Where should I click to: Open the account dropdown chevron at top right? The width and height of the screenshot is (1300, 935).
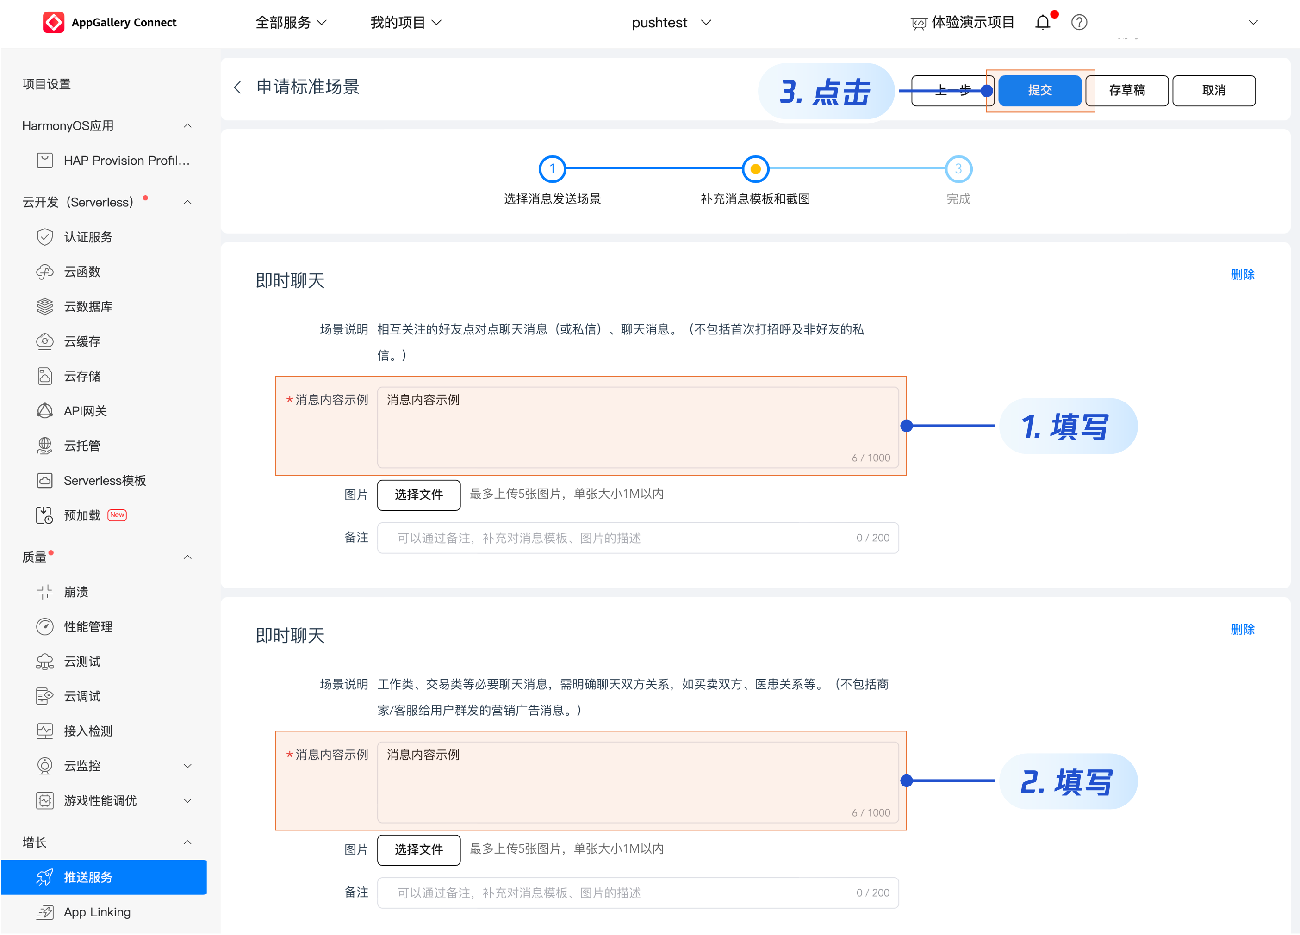(1253, 22)
